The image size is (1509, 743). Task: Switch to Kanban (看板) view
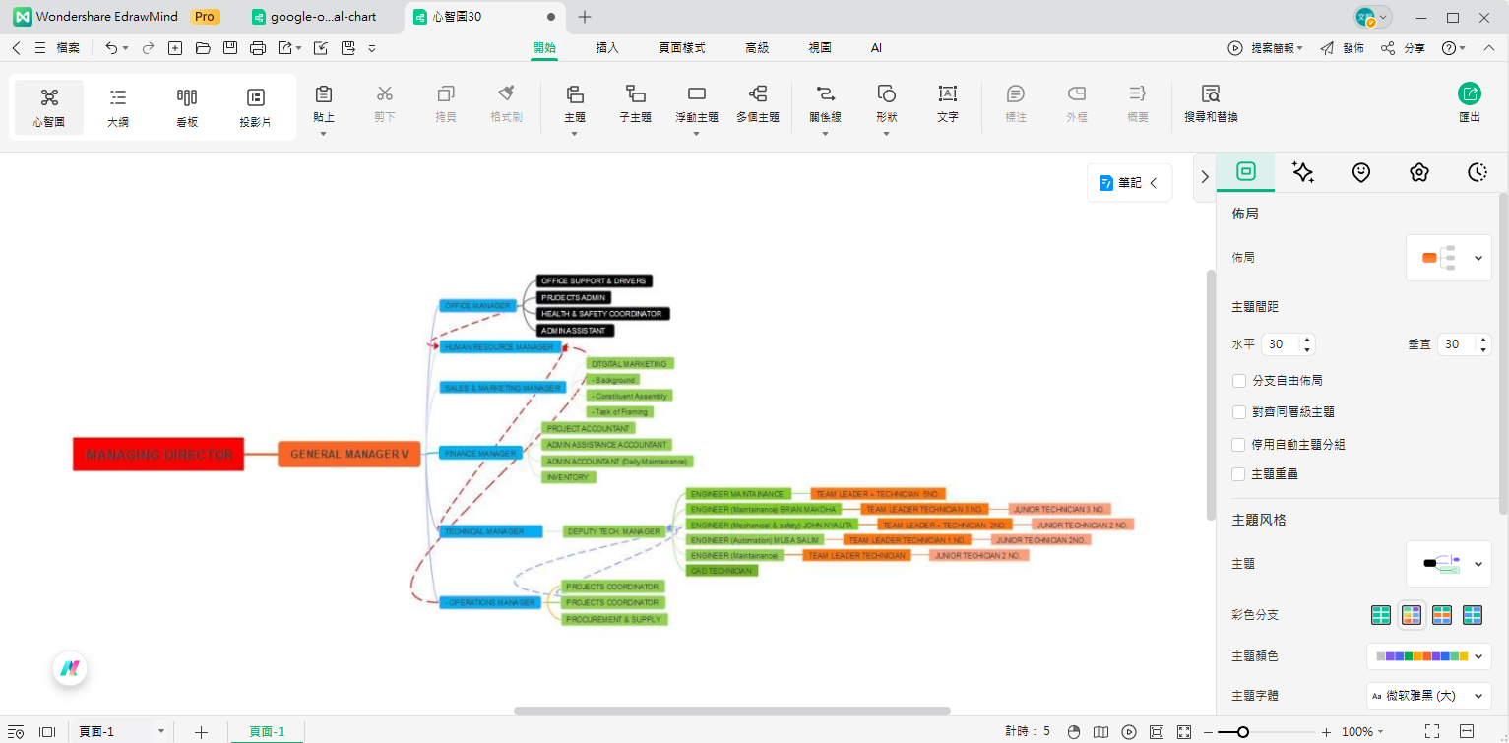point(187,97)
